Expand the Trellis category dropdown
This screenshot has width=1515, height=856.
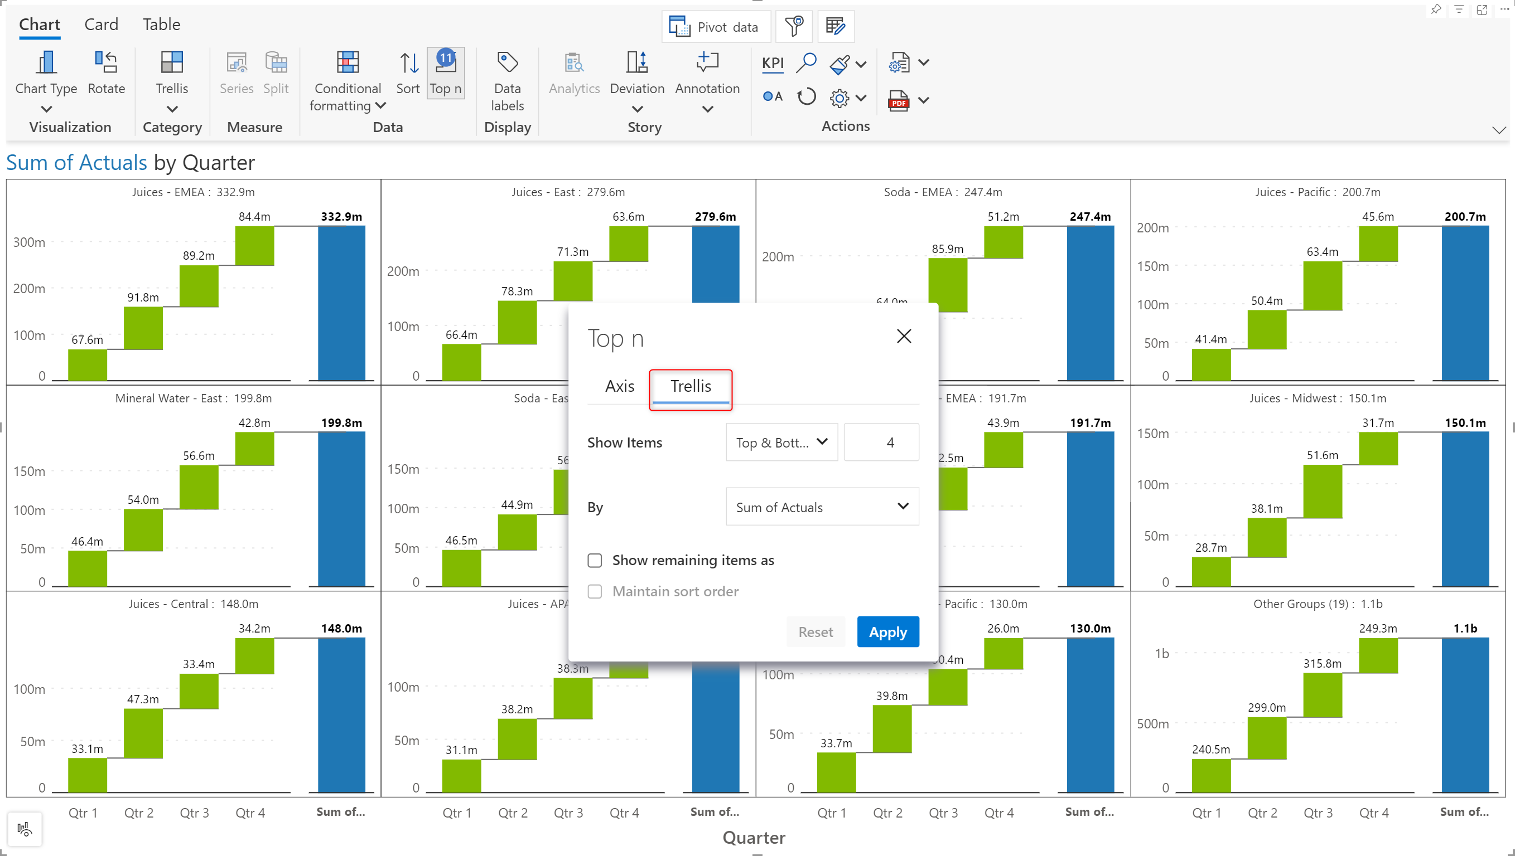coord(172,109)
